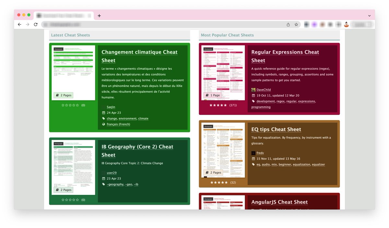
Task: Rate IB Geography using its stars
Action: [70, 200]
